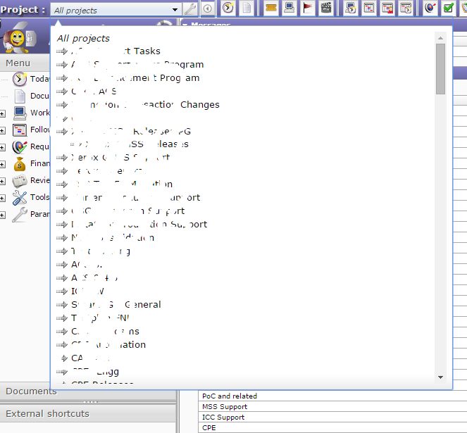Click the 'PoC and related' row
The image size is (467, 433).
(x=229, y=396)
